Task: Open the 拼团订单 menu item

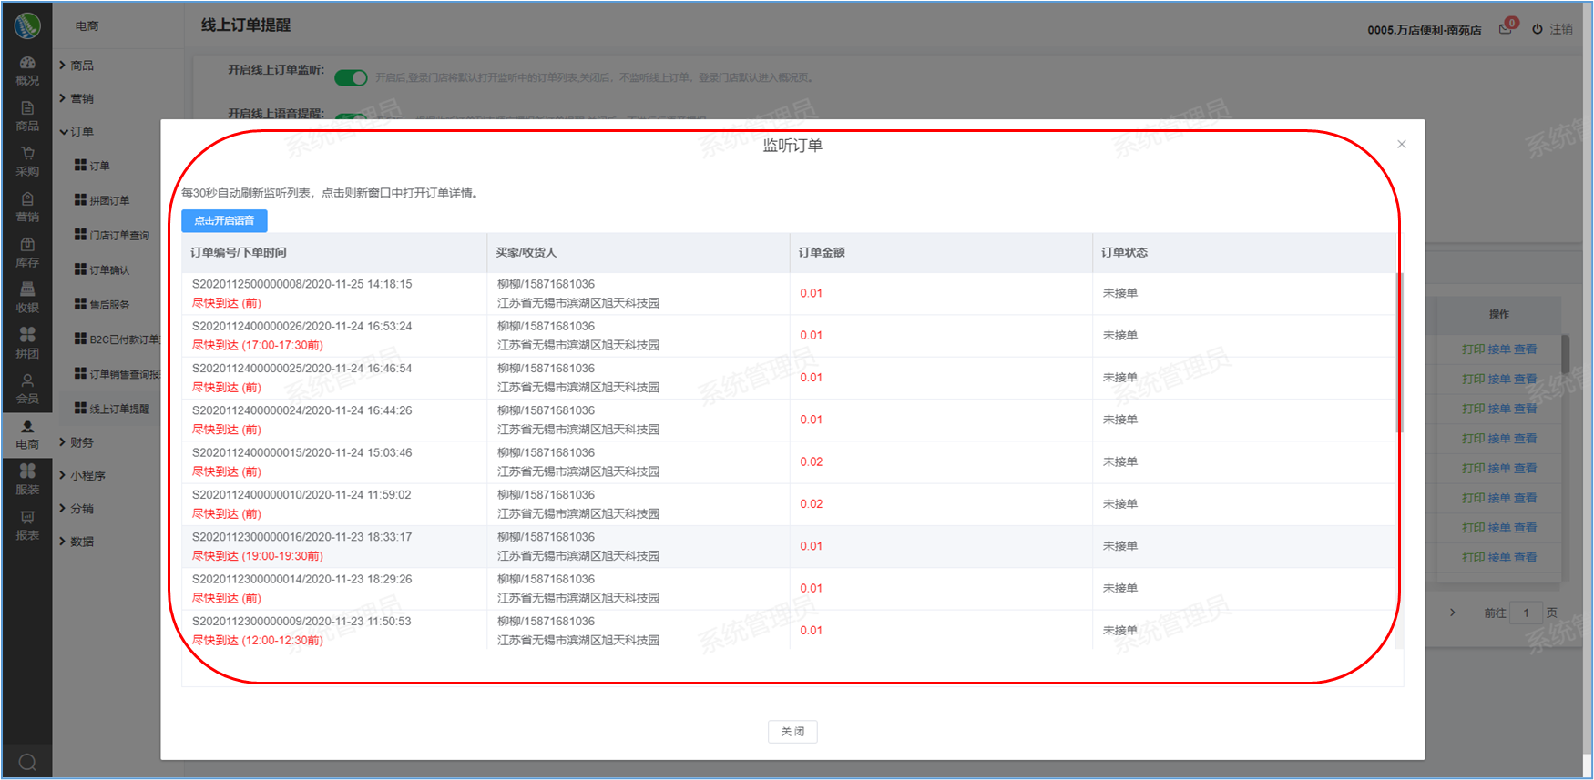Action: tap(108, 200)
